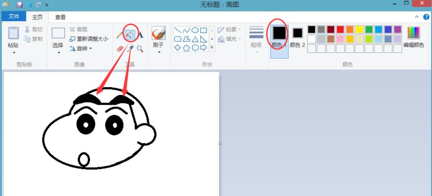Screen dimensions: 432x196
Task: Click the 剪切 cut button
Action: point(33,29)
